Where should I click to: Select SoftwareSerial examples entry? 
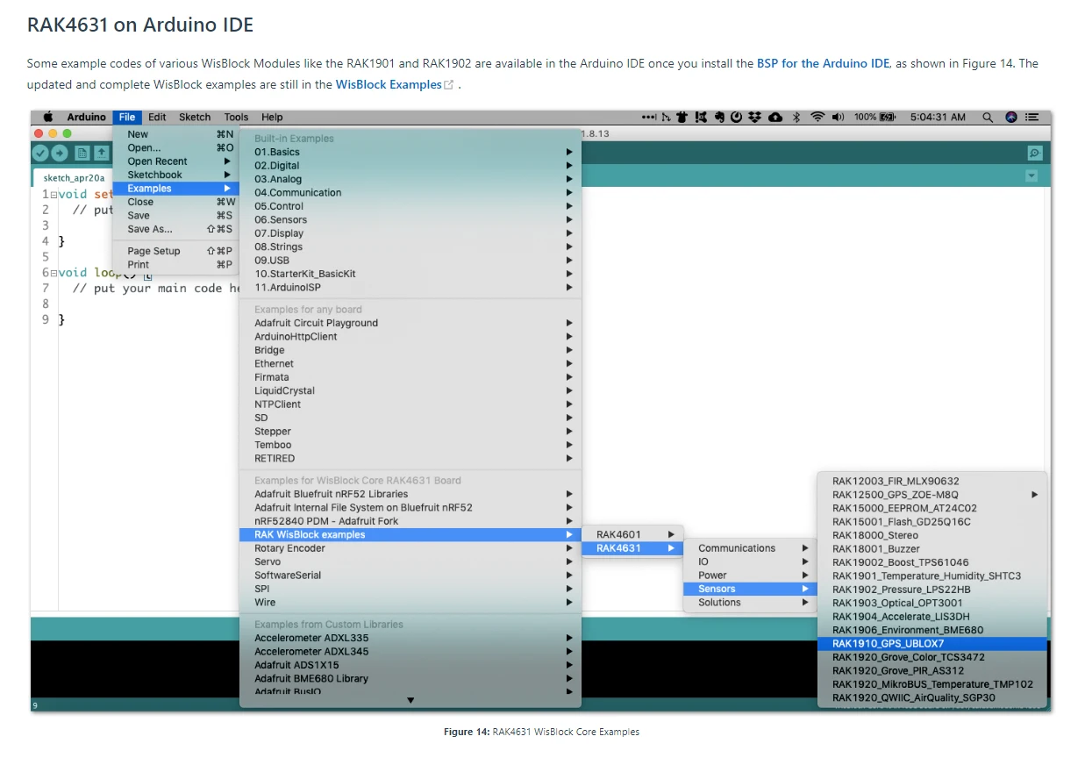point(410,576)
